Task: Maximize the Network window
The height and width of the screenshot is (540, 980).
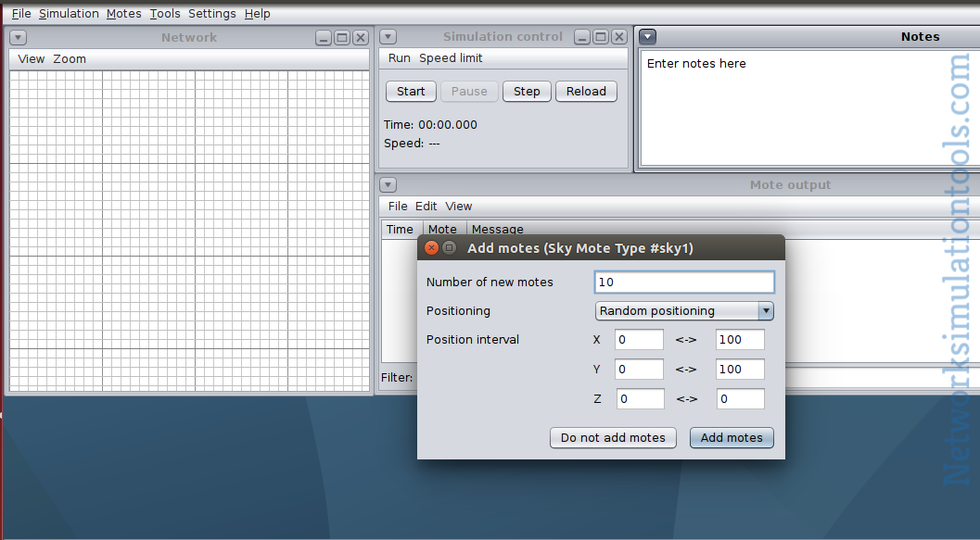Action: [x=342, y=38]
